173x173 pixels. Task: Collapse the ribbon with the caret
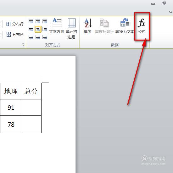tap(170, 12)
